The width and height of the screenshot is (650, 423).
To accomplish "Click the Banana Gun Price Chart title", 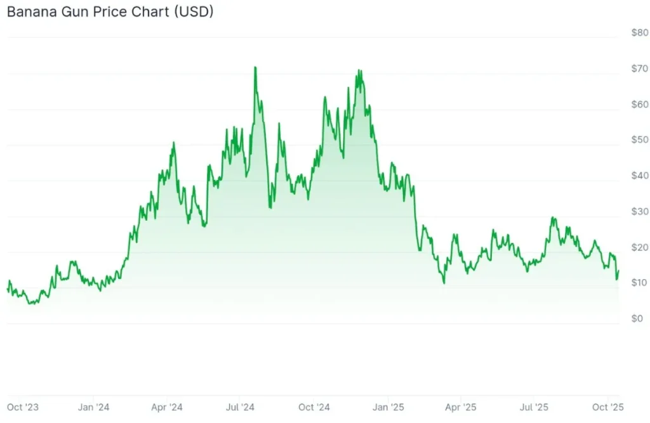I will (110, 13).
